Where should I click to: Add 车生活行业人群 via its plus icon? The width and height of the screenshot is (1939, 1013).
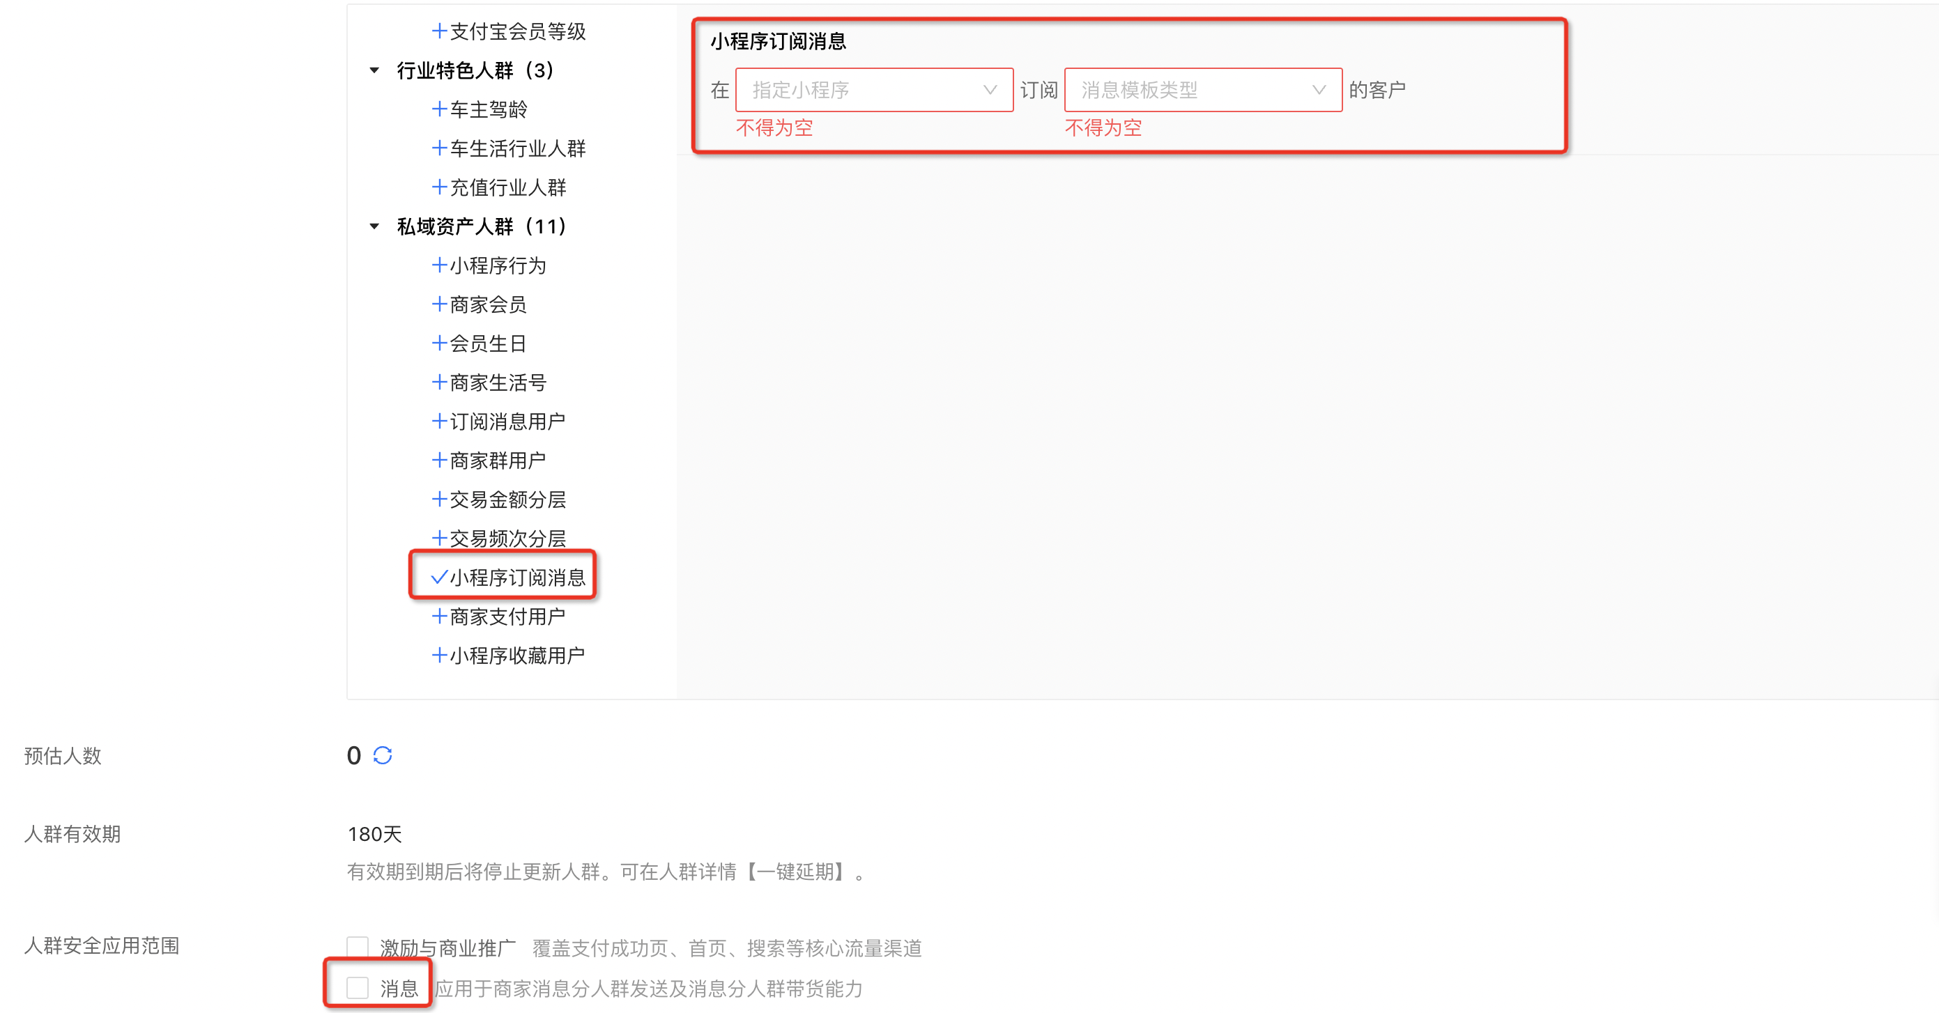(440, 148)
